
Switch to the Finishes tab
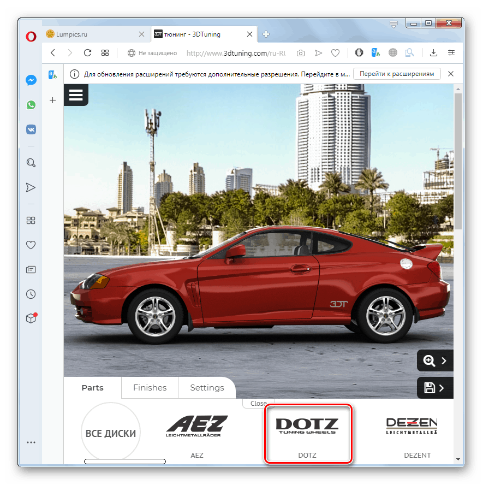150,387
